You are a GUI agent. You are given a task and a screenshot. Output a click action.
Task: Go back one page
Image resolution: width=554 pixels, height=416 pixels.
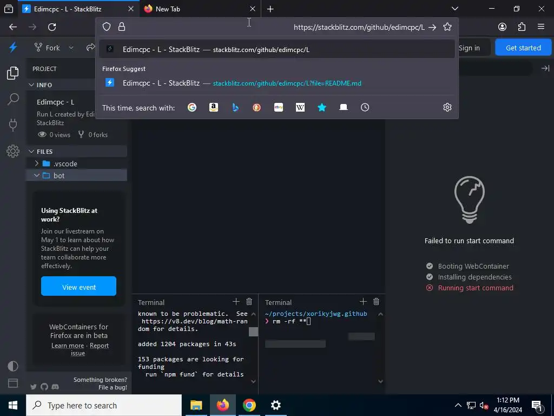click(x=13, y=27)
